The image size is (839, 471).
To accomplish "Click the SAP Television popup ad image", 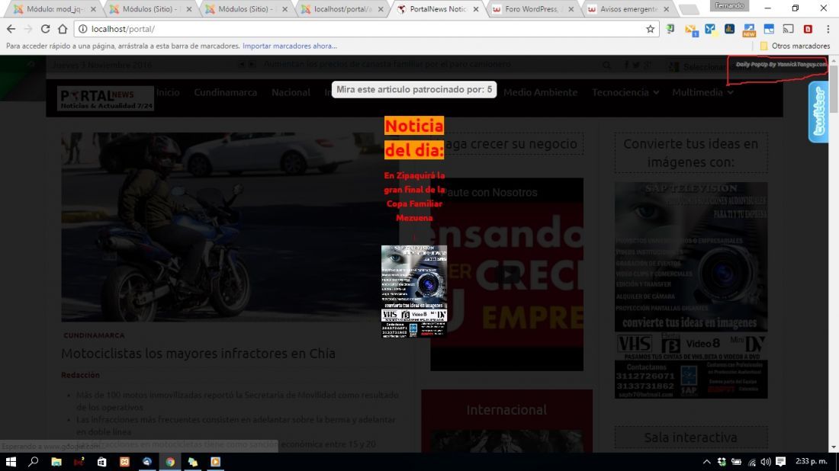I will (x=414, y=291).
